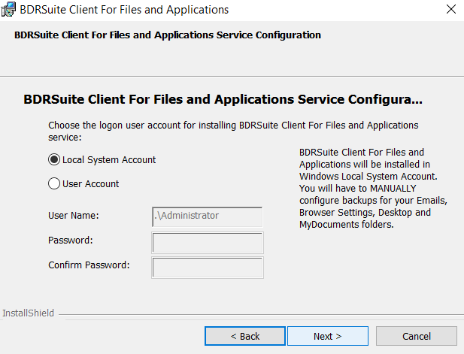
Task: Click the MANUALLY configure backups description paragraph
Action: coord(373,189)
